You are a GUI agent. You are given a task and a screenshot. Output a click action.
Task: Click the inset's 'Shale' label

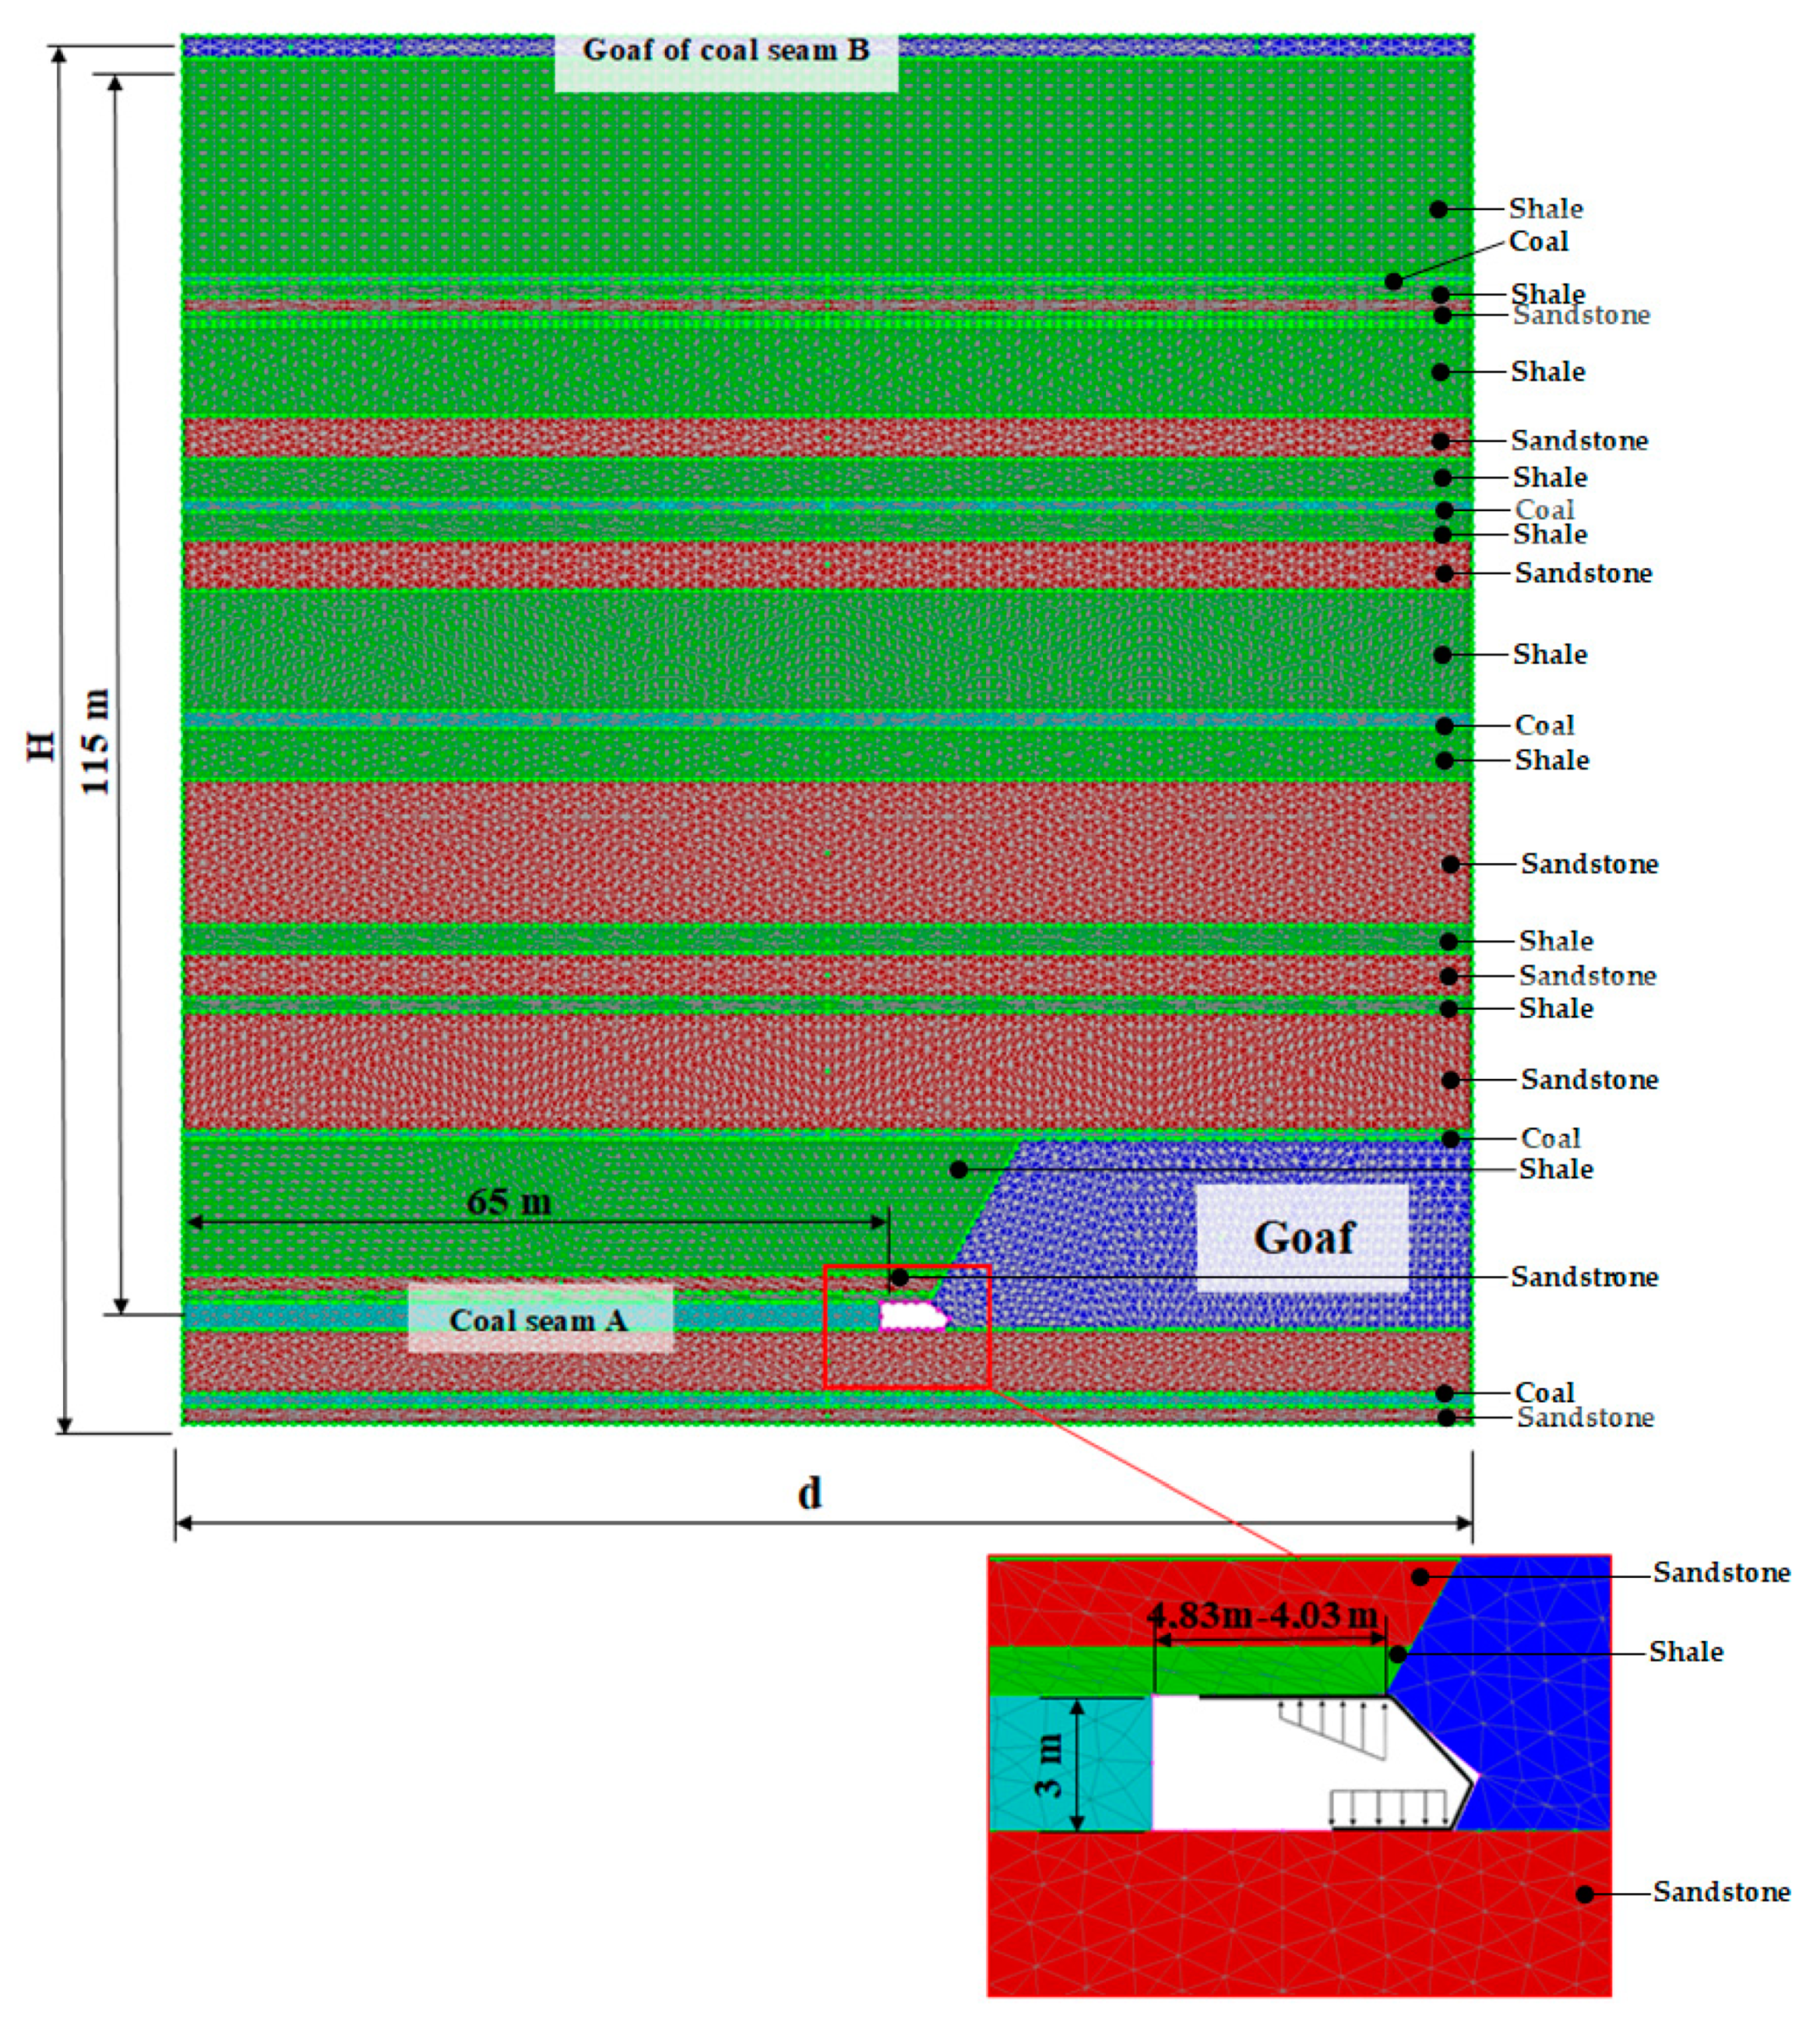[x=1686, y=1652]
